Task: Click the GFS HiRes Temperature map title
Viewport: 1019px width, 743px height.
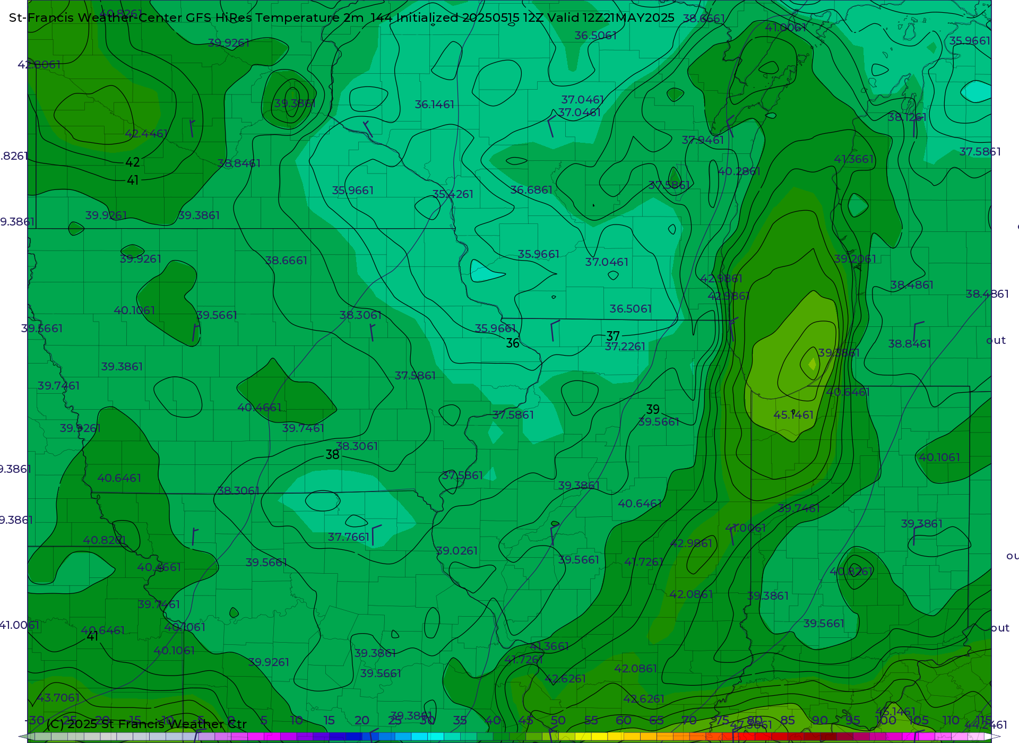Action: [342, 18]
